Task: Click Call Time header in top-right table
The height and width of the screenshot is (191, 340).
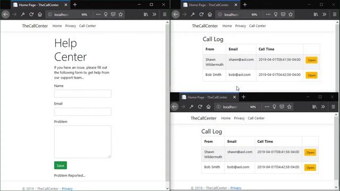Action: pyautogui.click(x=266, y=49)
